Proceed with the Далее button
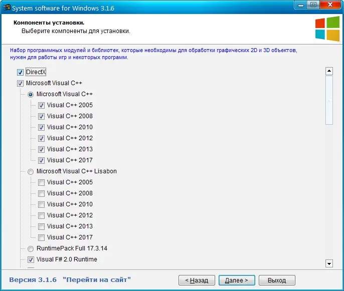Image resolution: width=344 pixels, height=291 pixels. (x=237, y=280)
